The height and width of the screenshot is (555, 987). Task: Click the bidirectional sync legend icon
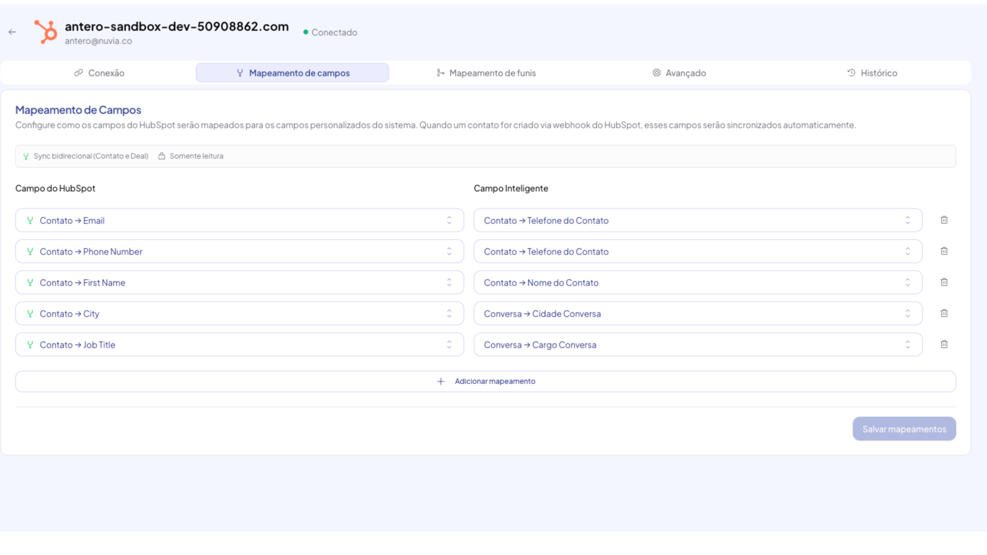(26, 157)
